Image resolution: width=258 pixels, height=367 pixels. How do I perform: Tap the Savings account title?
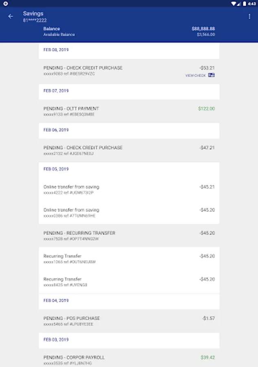[33, 13]
